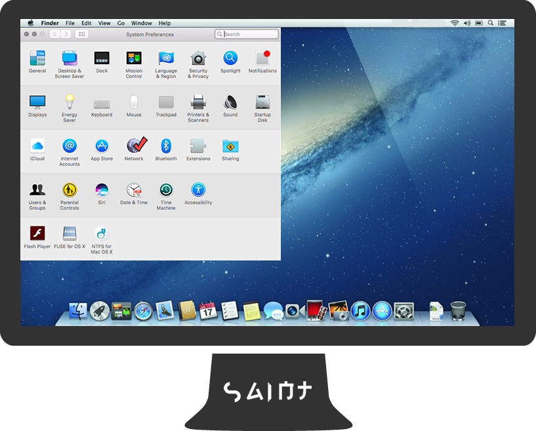Open Mission Control preferences
The width and height of the screenshot is (536, 431).
pos(134,59)
